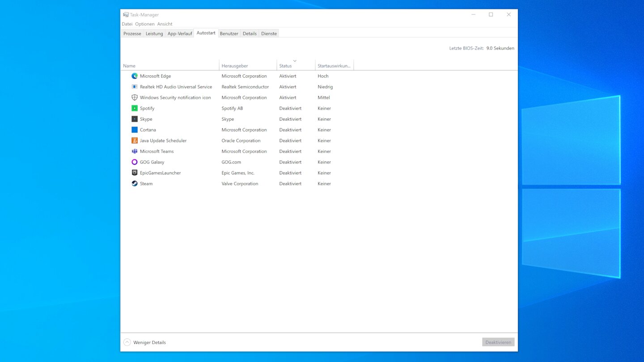Click the EpicGamesLauncher icon
Image resolution: width=644 pixels, height=362 pixels.
[134, 173]
